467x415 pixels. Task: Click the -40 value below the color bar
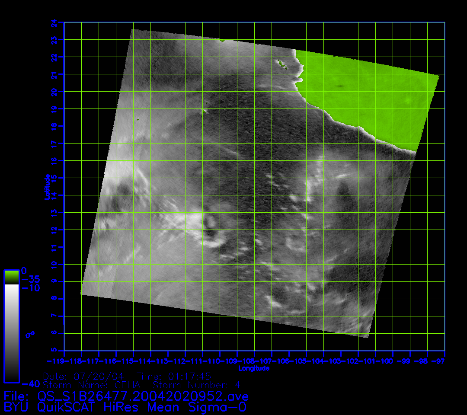tap(30, 383)
